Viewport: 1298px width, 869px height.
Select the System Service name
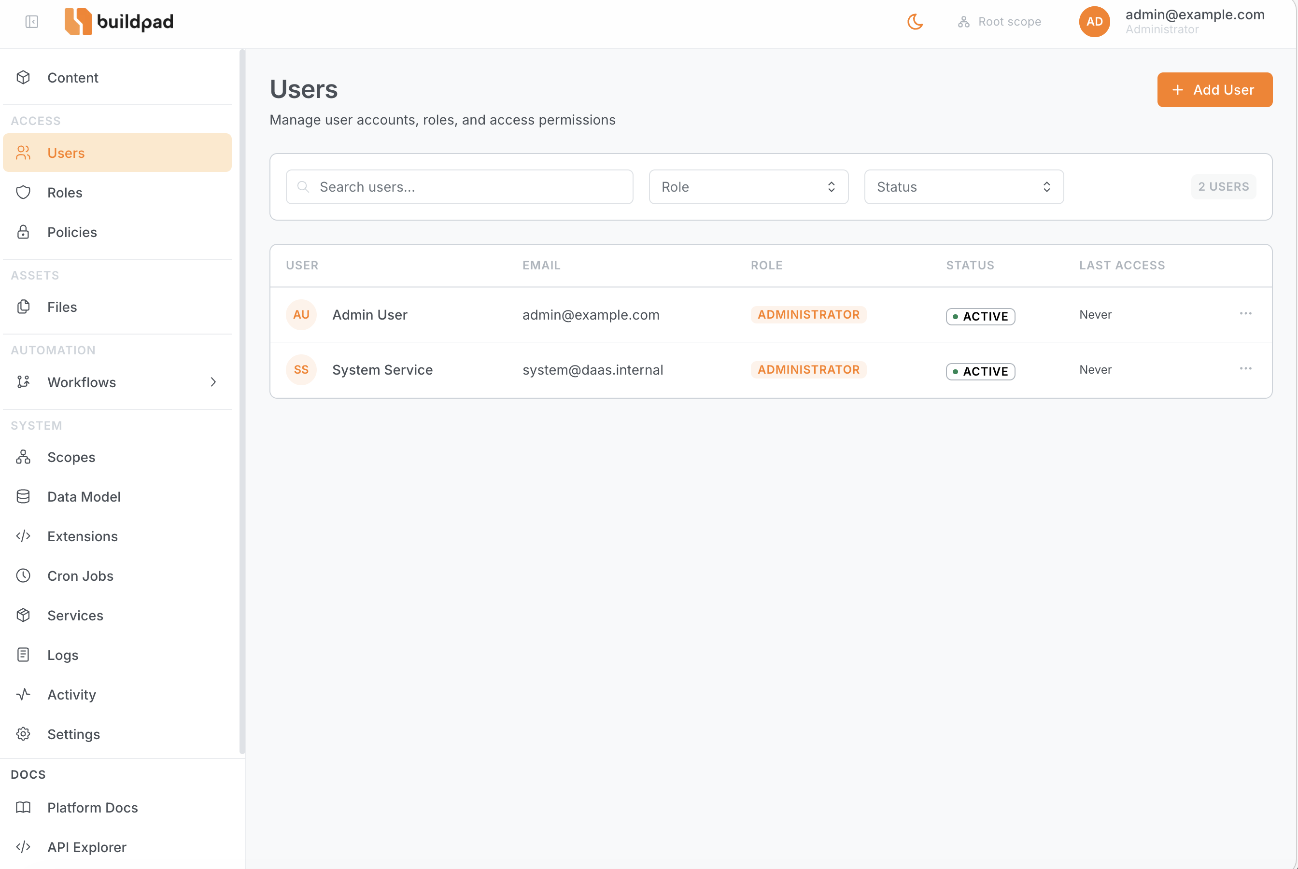tap(382, 370)
